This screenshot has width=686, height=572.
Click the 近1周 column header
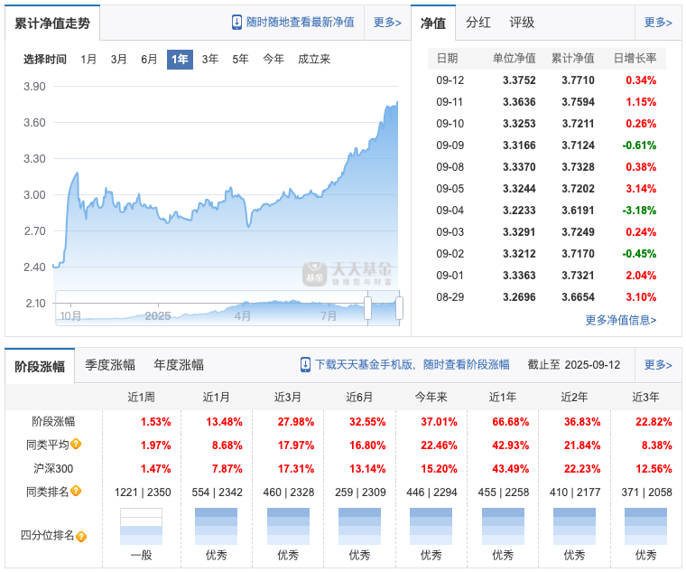(x=141, y=398)
